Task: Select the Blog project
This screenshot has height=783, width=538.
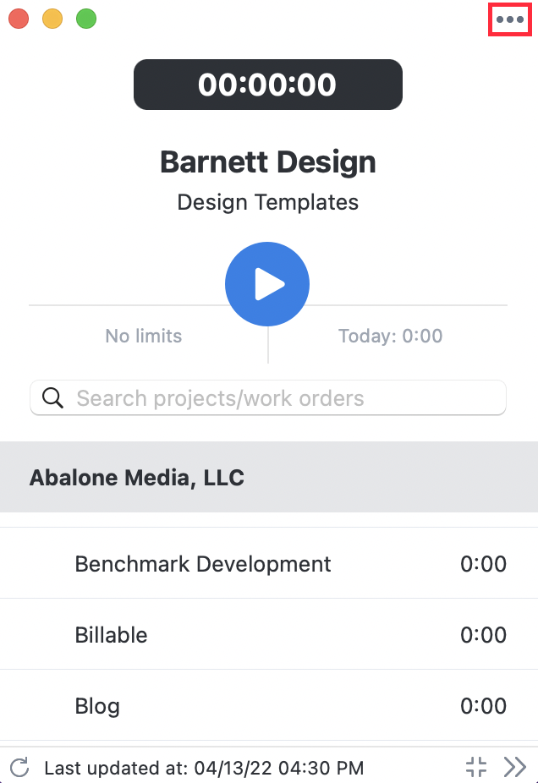Action: tap(269, 705)
